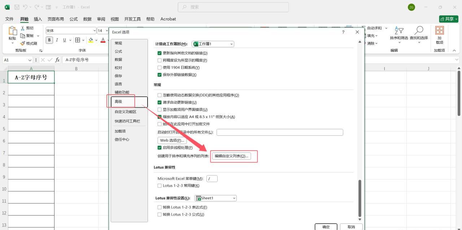Viewport: 462px width, 230px height.
Task: Check set precision as displayed option
Action: [160, 60]
